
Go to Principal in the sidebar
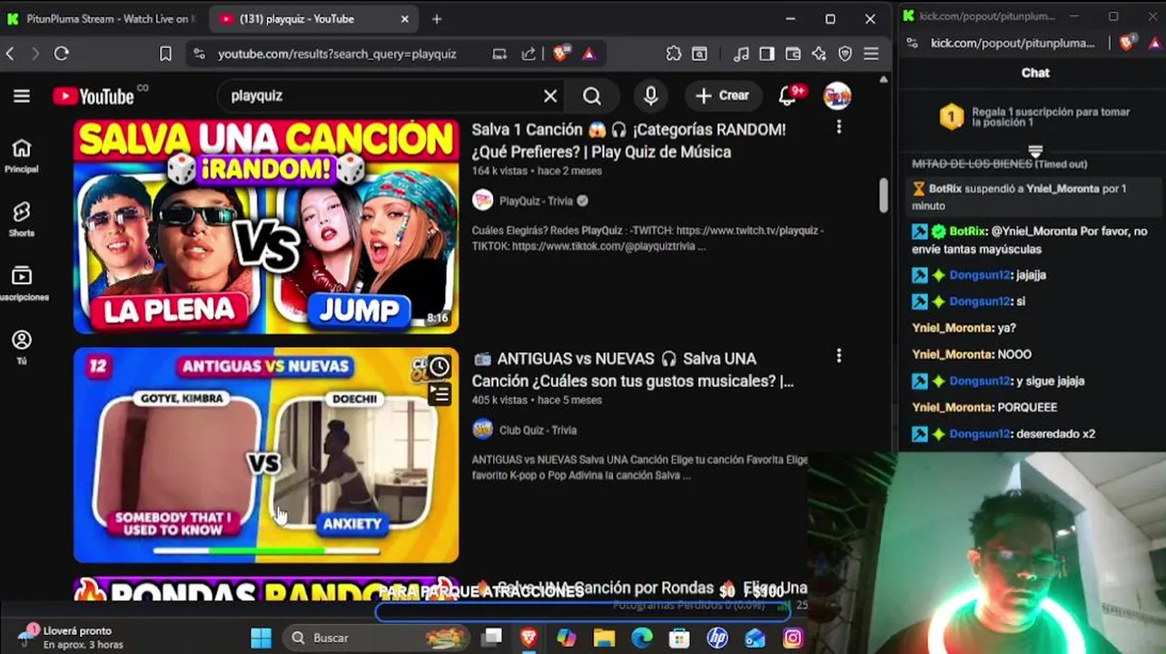tap(22, 155)
